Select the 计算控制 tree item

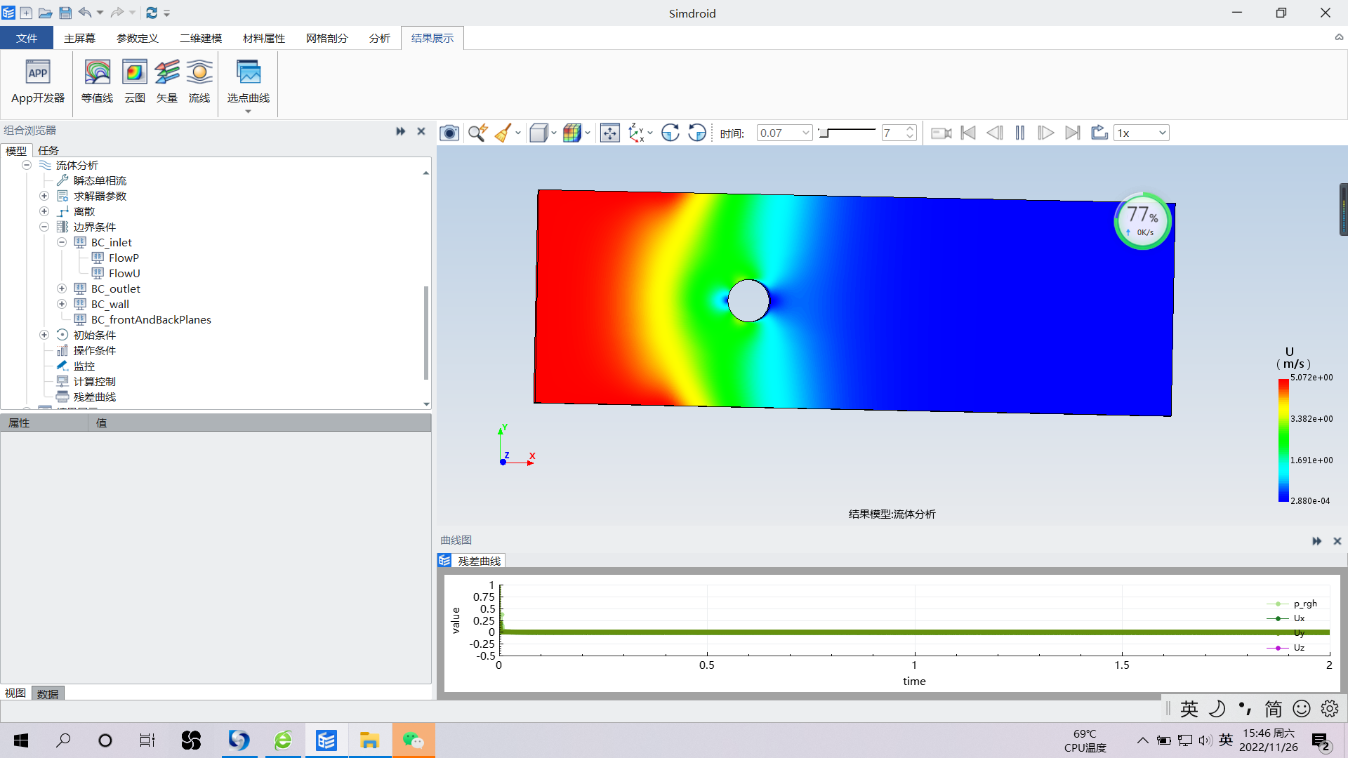click(x=95, y=381)
